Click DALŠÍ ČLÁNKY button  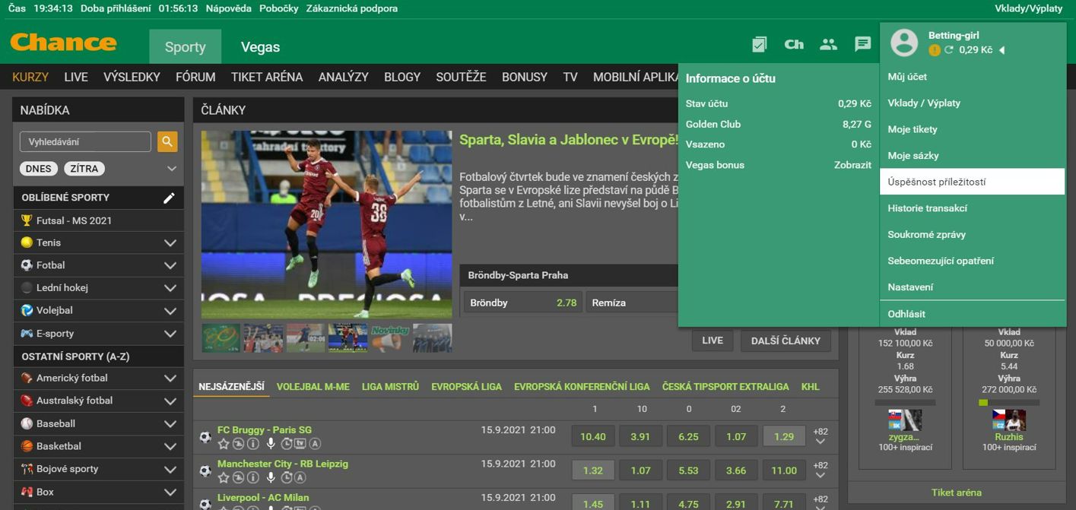pyautogui.click(x=786, y=341)
